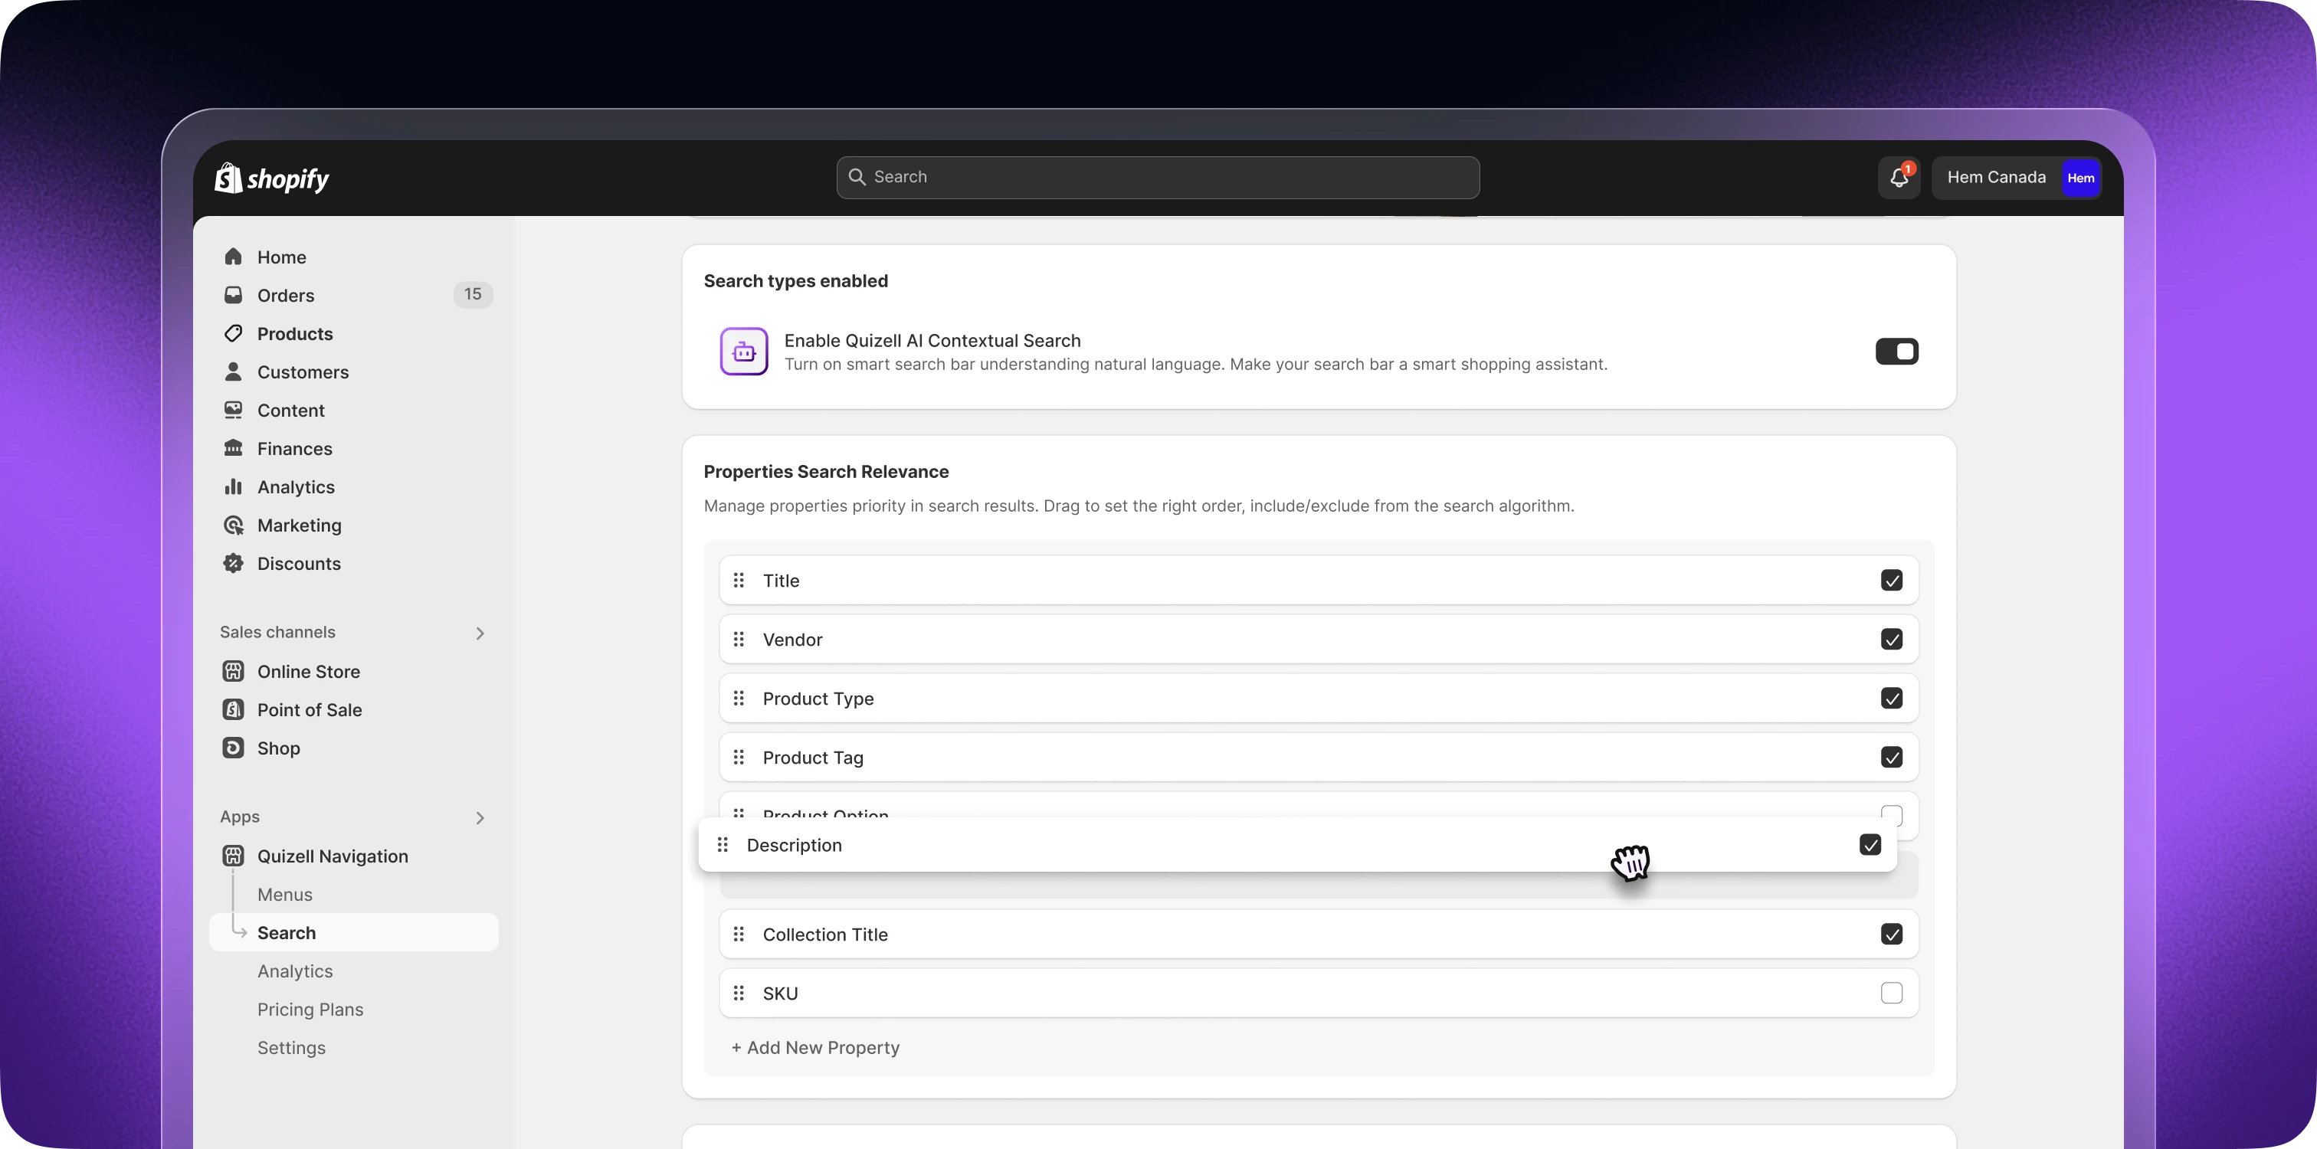Click the Search types enabled heading
This screenshot has height=1149, width=2317.
[x=795, y=281]
